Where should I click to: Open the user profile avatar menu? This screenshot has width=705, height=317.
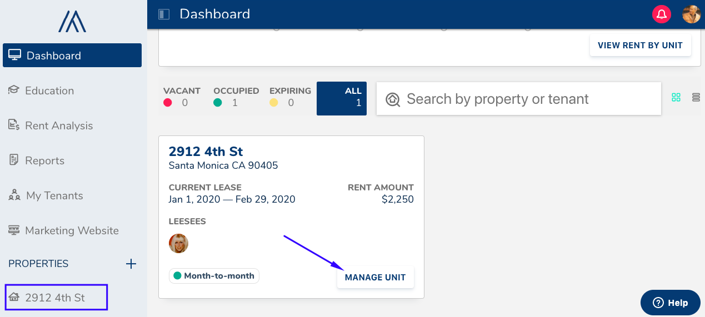pyautogui.click(x=691, y=14)
